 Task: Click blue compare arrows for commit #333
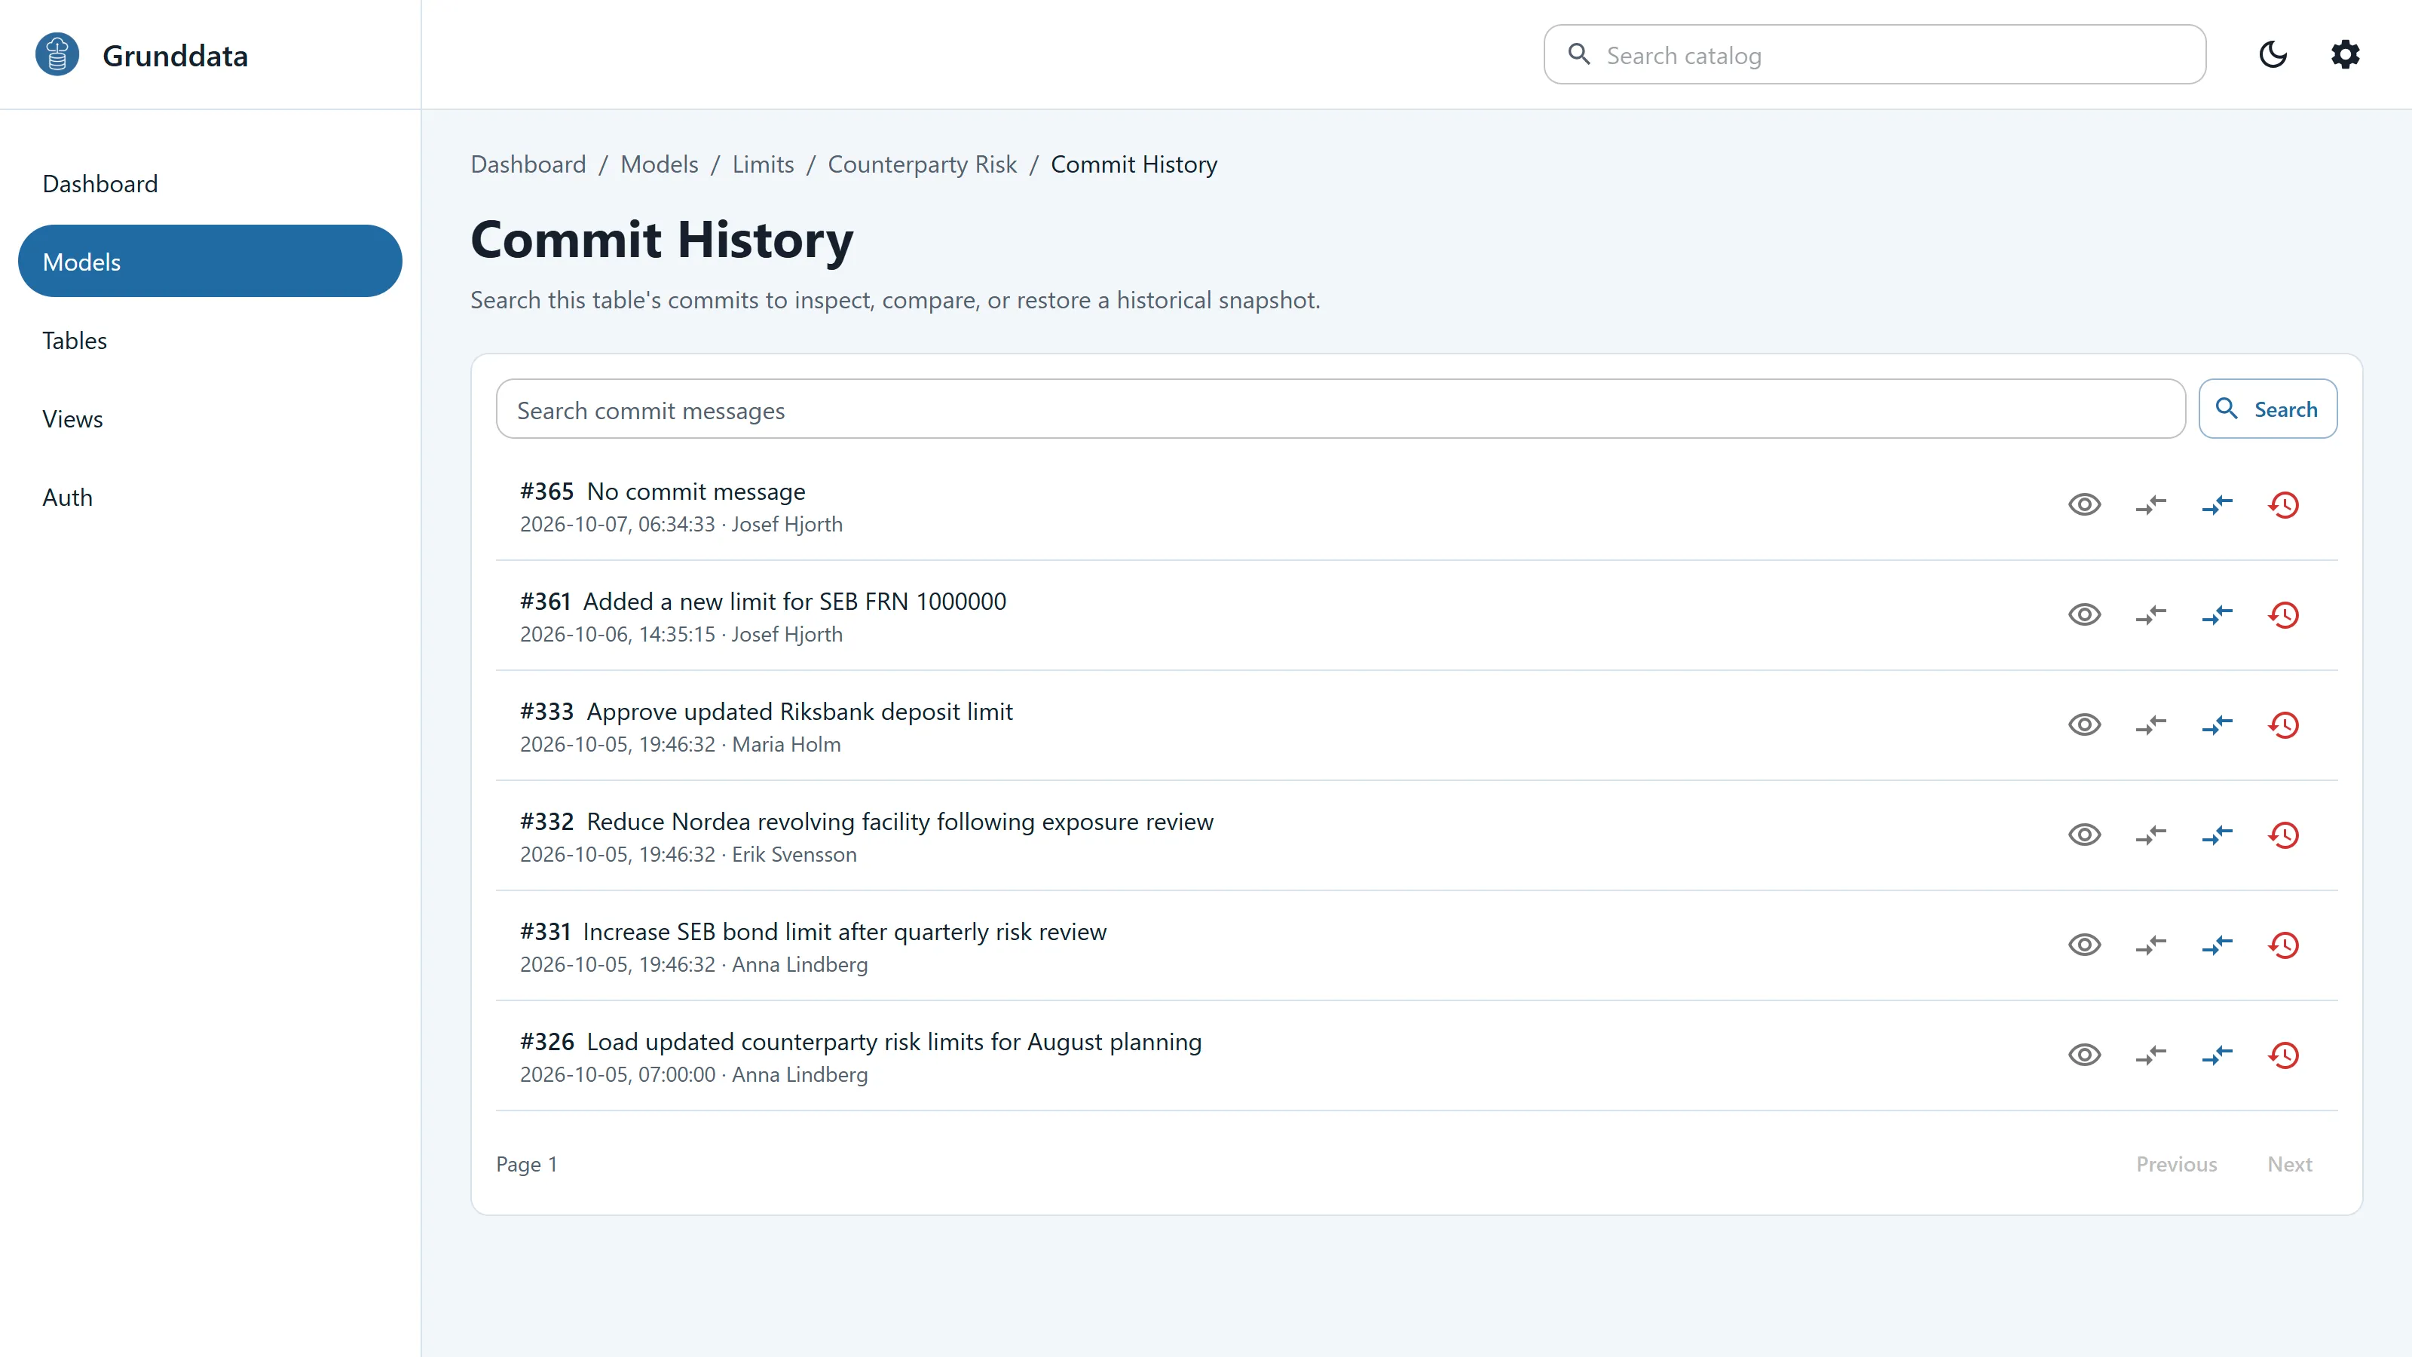pos(2218,724)
